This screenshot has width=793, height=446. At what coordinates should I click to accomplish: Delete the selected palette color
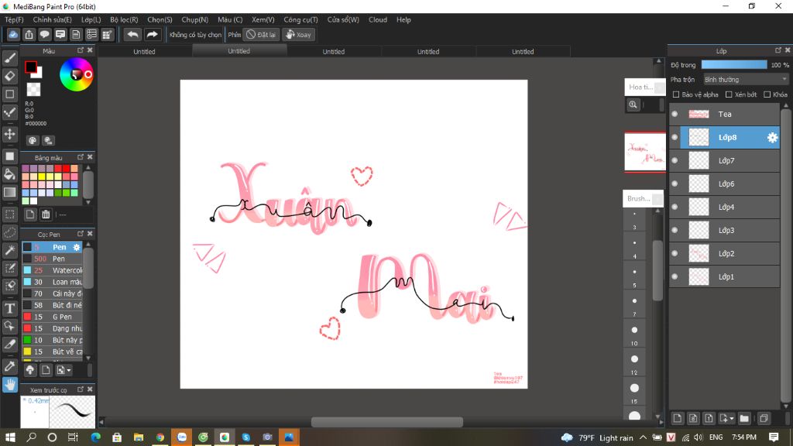pyautogui.click(x=46, y=214)
